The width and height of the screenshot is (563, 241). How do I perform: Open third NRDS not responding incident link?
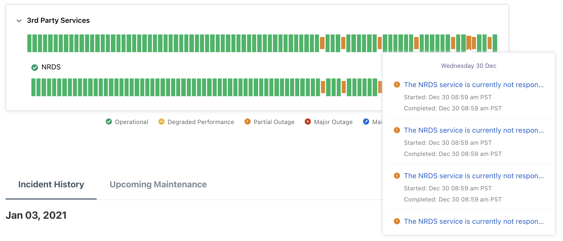(x=474, y=176)
